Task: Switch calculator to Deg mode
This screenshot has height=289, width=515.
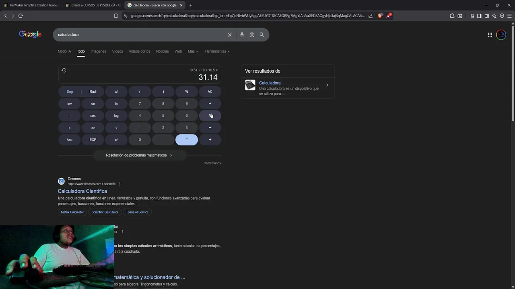Action: click(70, 92)
